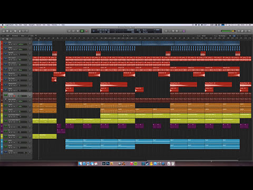Open the Apple menu
This screenshot has height=190, width=253.
3,25
